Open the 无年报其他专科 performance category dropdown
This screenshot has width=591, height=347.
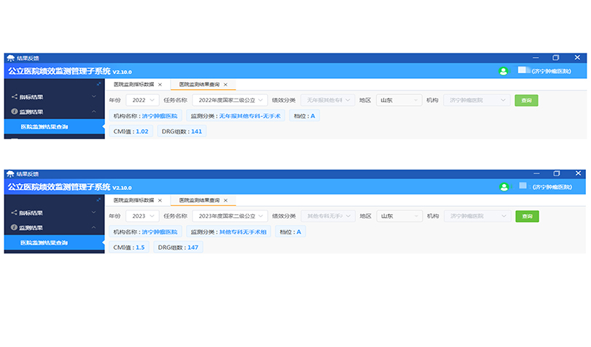(328, 100)
